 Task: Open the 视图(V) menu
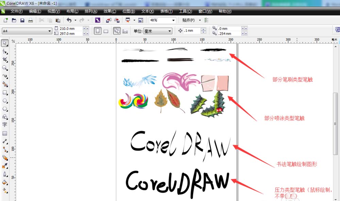(x=54, y=11)
